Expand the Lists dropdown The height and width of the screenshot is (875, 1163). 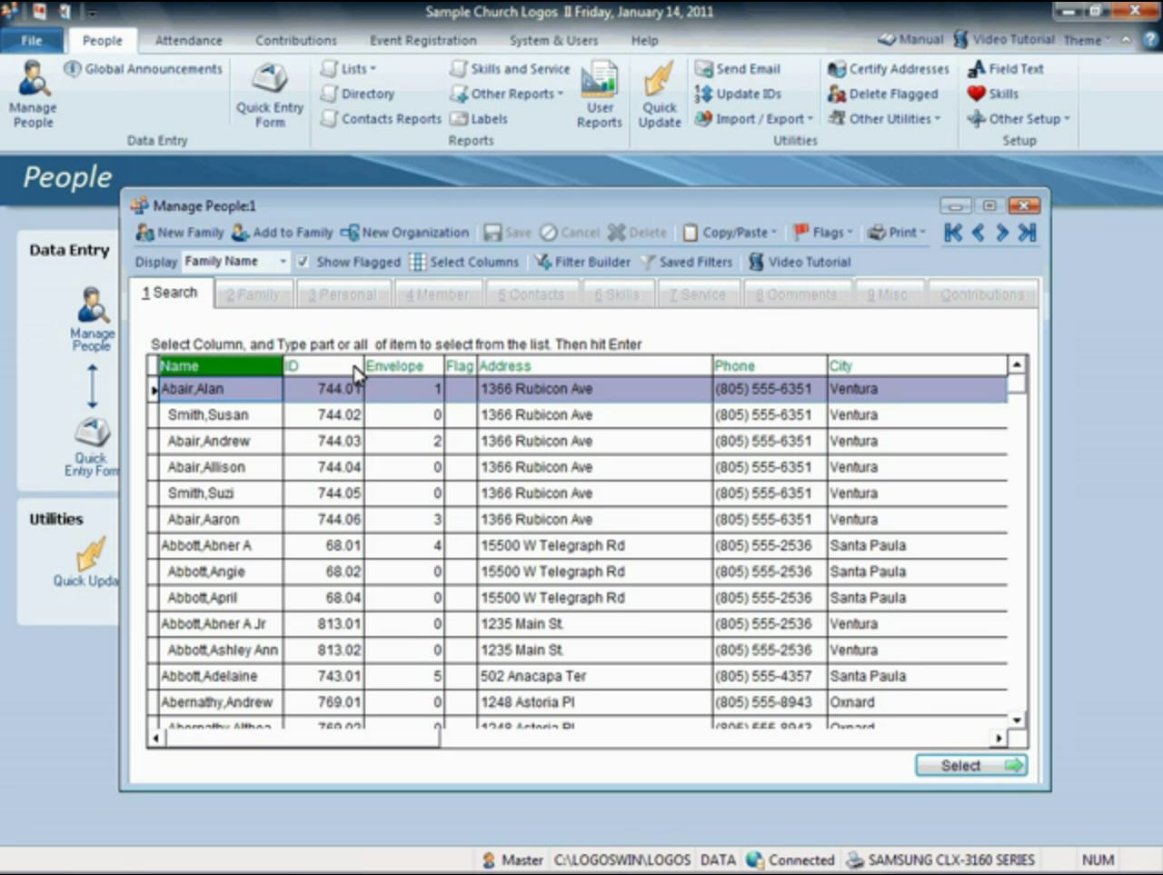pos(348,69)
